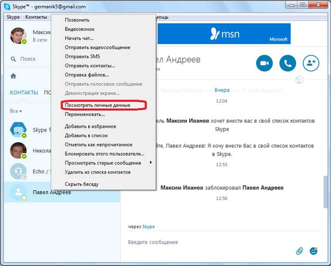331x266 pixels.
Task: Choose Отправить контакты... option
Action: (x=90, y=66)
